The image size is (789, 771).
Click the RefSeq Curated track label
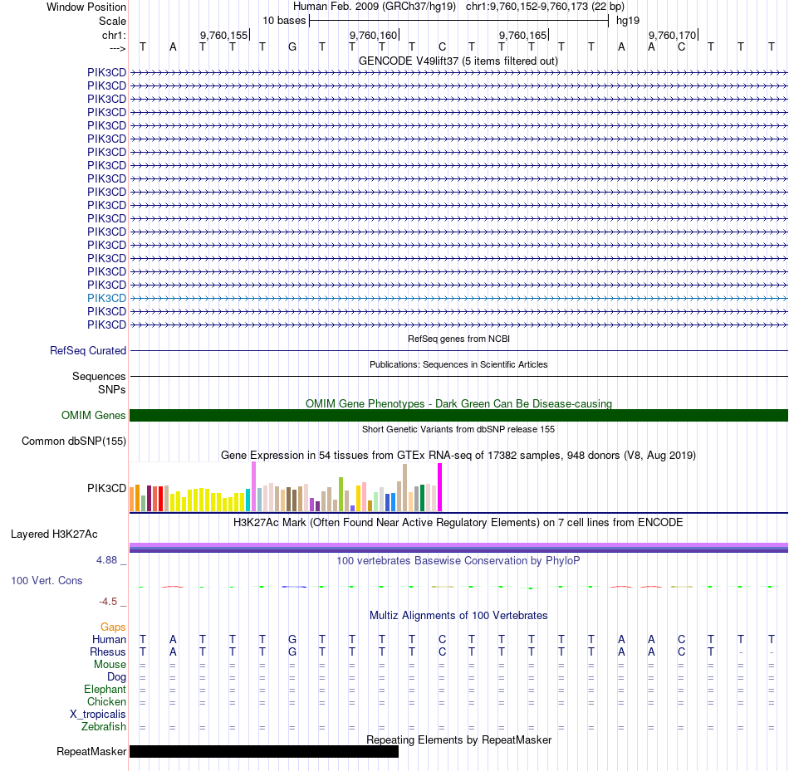[88, 350]
